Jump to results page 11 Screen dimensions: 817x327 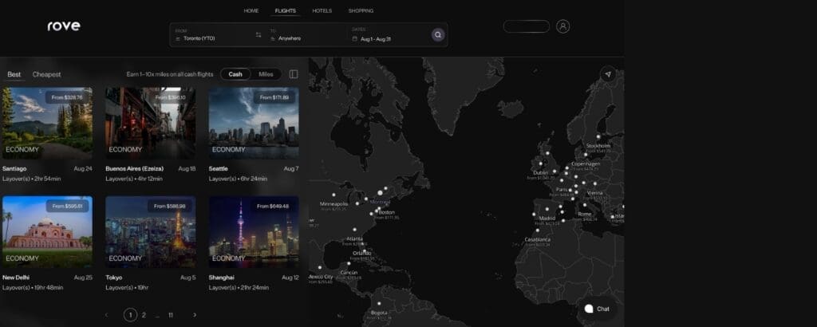170,315
